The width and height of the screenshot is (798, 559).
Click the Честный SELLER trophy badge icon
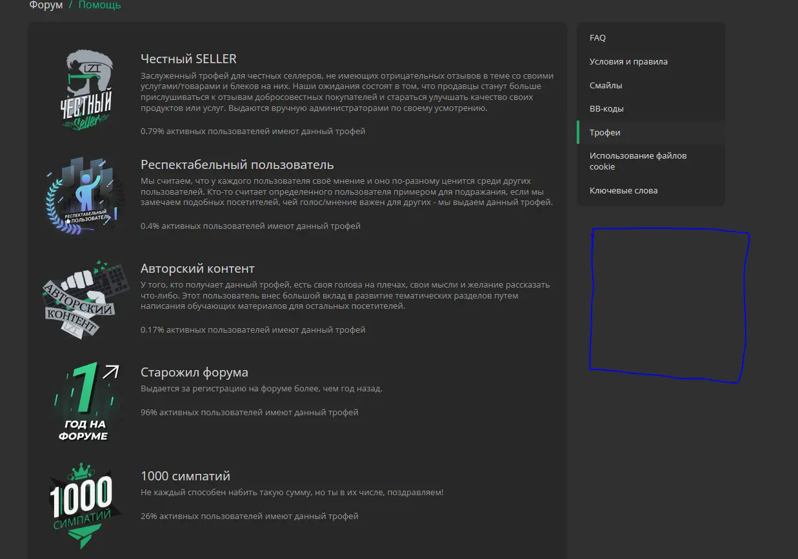[x=86, y=89]
